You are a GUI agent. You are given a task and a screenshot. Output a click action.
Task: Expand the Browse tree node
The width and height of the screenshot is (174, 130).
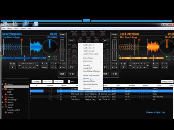(3, 97)
